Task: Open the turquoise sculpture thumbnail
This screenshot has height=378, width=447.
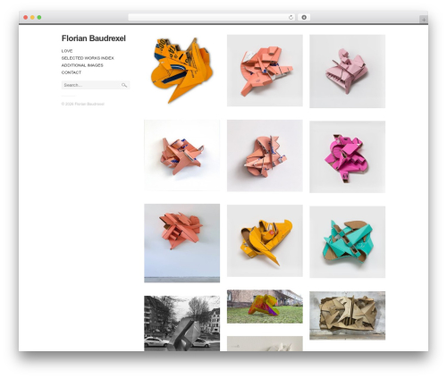Action: pos(348,242)
